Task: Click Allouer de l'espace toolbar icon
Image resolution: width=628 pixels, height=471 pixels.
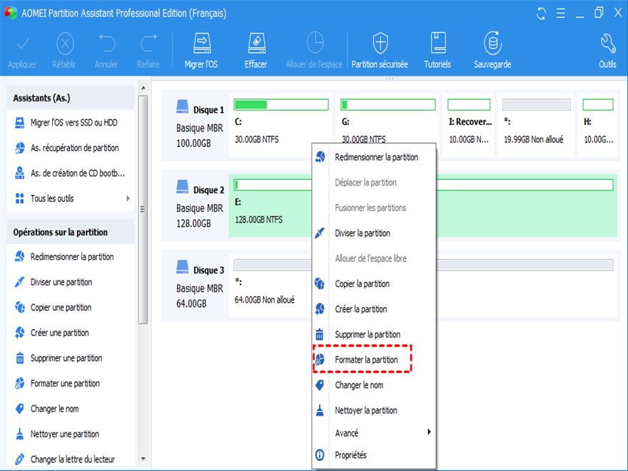Action: pyautogui.click(x=315, y=42)
